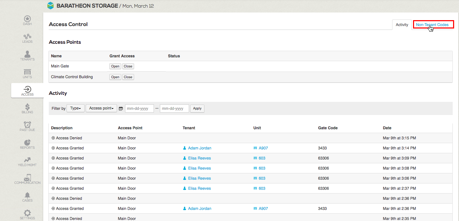
Task: Click the start date input field
Action: point(139,108)
